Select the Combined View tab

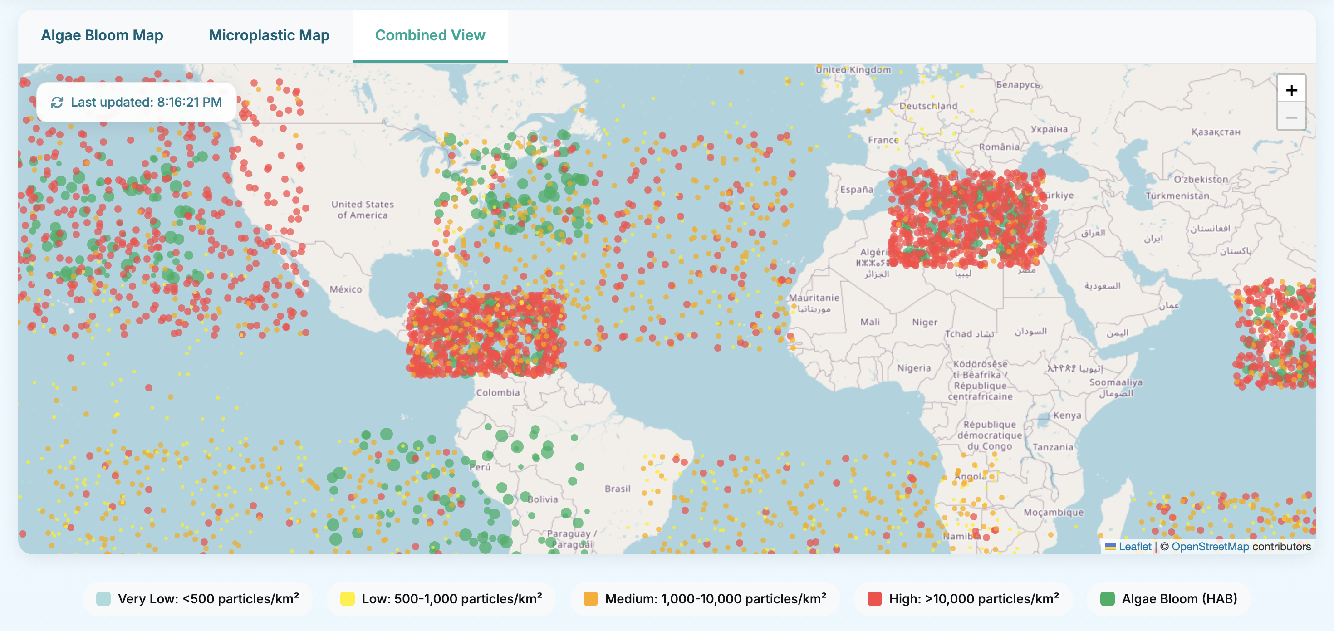[431, 35]
